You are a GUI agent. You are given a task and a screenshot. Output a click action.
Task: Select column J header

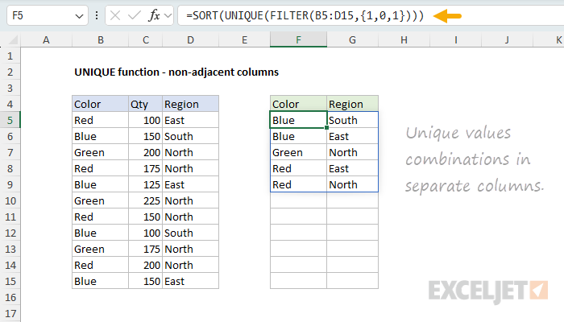pyautogui.click(x=507, y=40)
